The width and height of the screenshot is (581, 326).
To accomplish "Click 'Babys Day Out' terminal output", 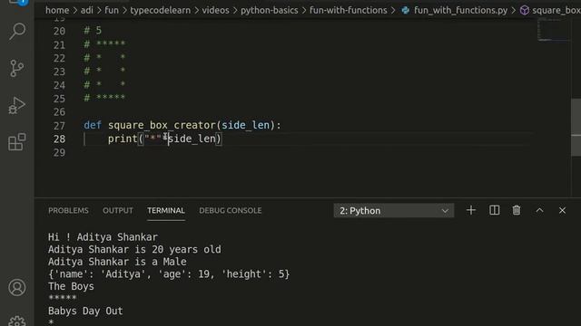I will click(x=85, y=311).
